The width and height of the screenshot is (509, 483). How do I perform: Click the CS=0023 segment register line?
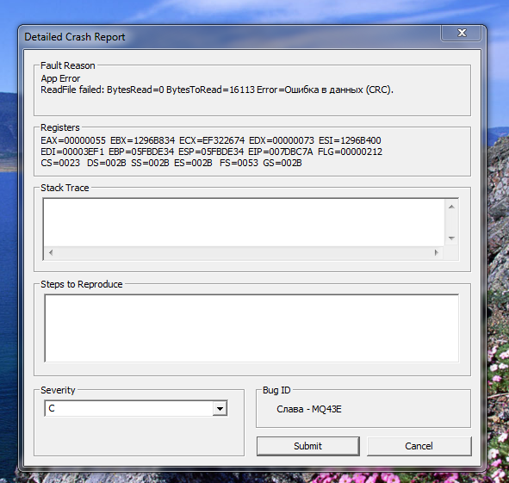[x=171, y=163]
